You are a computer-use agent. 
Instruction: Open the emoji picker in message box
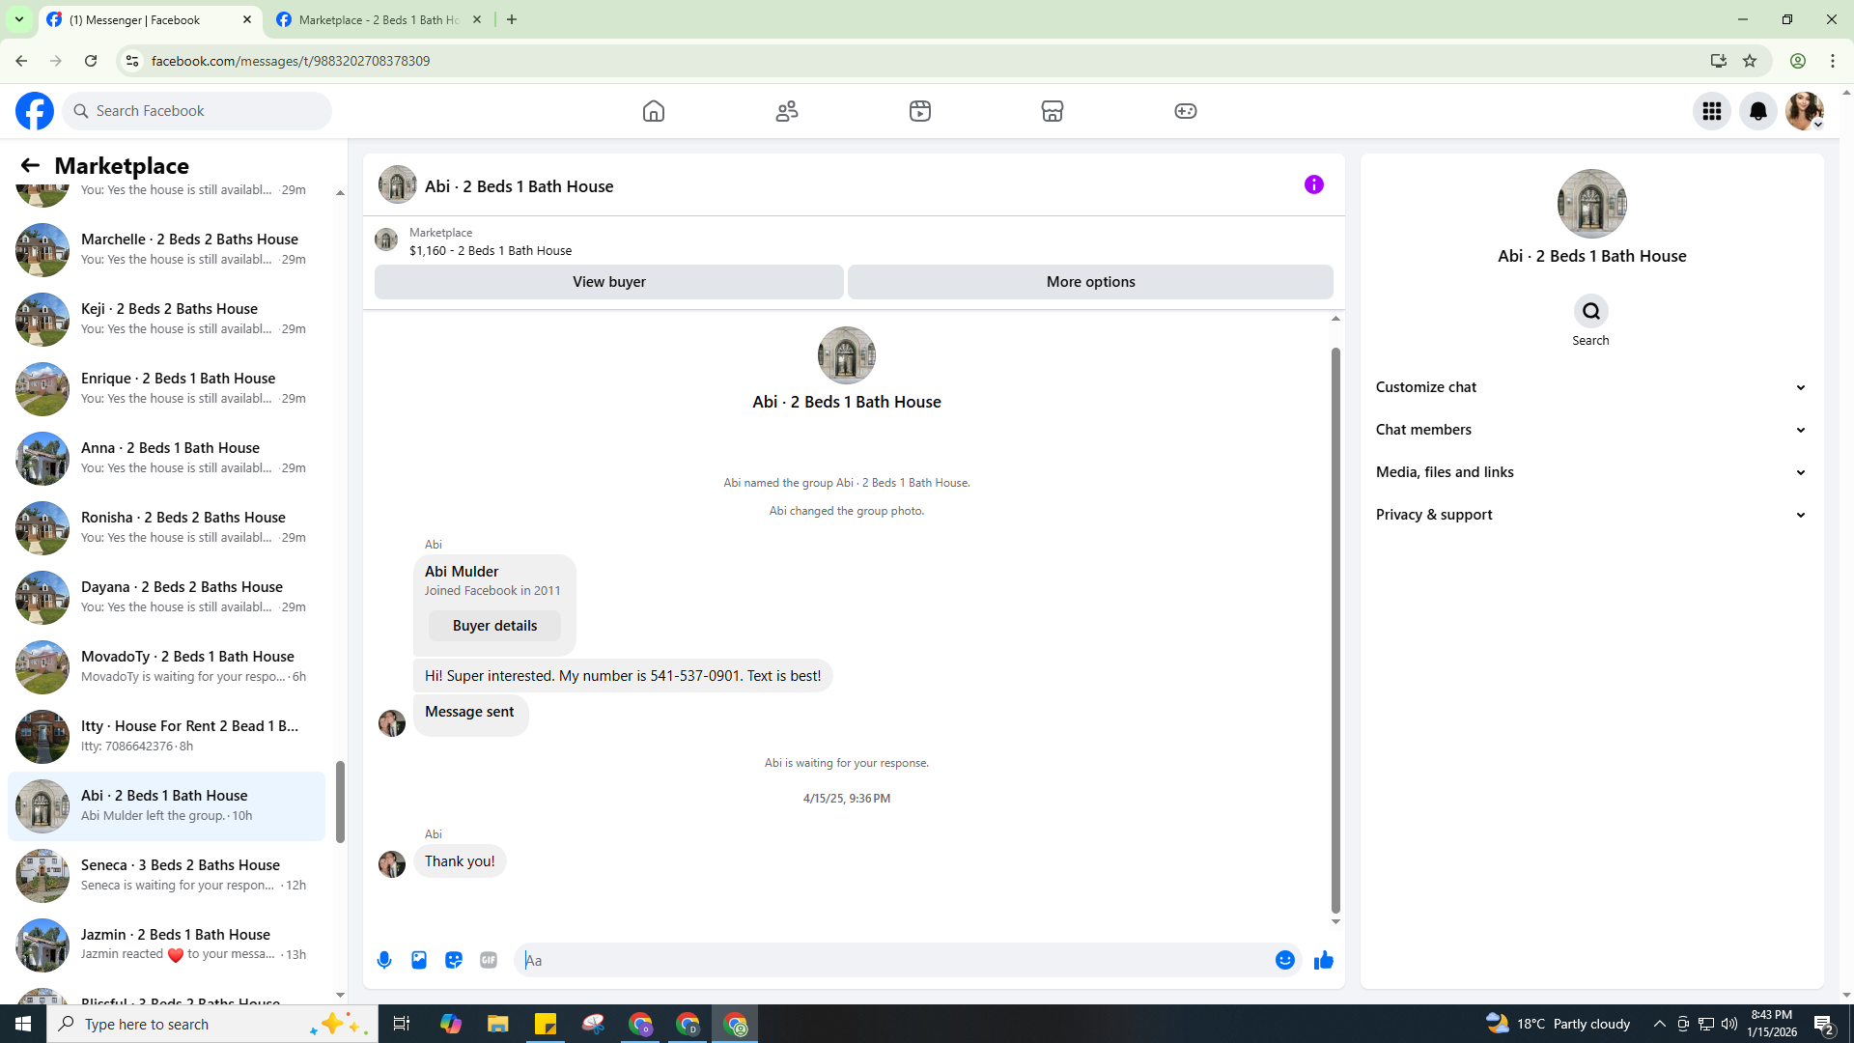1284,960
